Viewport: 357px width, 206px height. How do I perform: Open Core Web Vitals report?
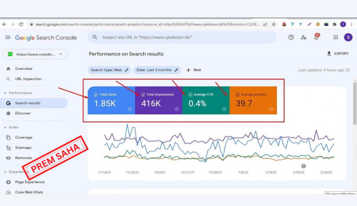tap(29, 192)
